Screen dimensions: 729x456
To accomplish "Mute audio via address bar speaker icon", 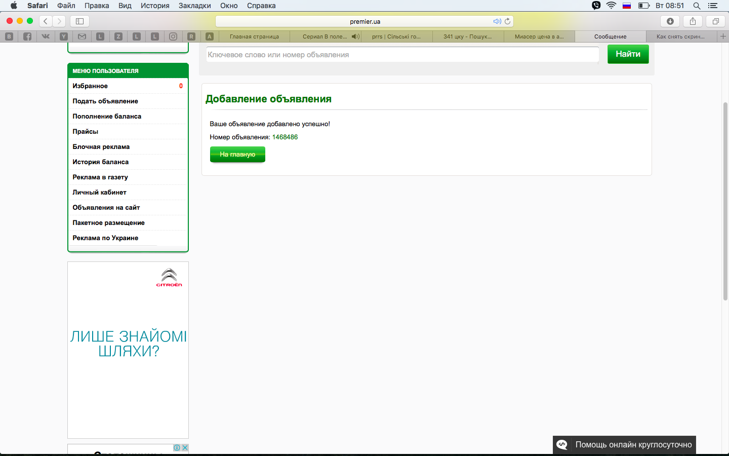I will click(x=497, y=21).
